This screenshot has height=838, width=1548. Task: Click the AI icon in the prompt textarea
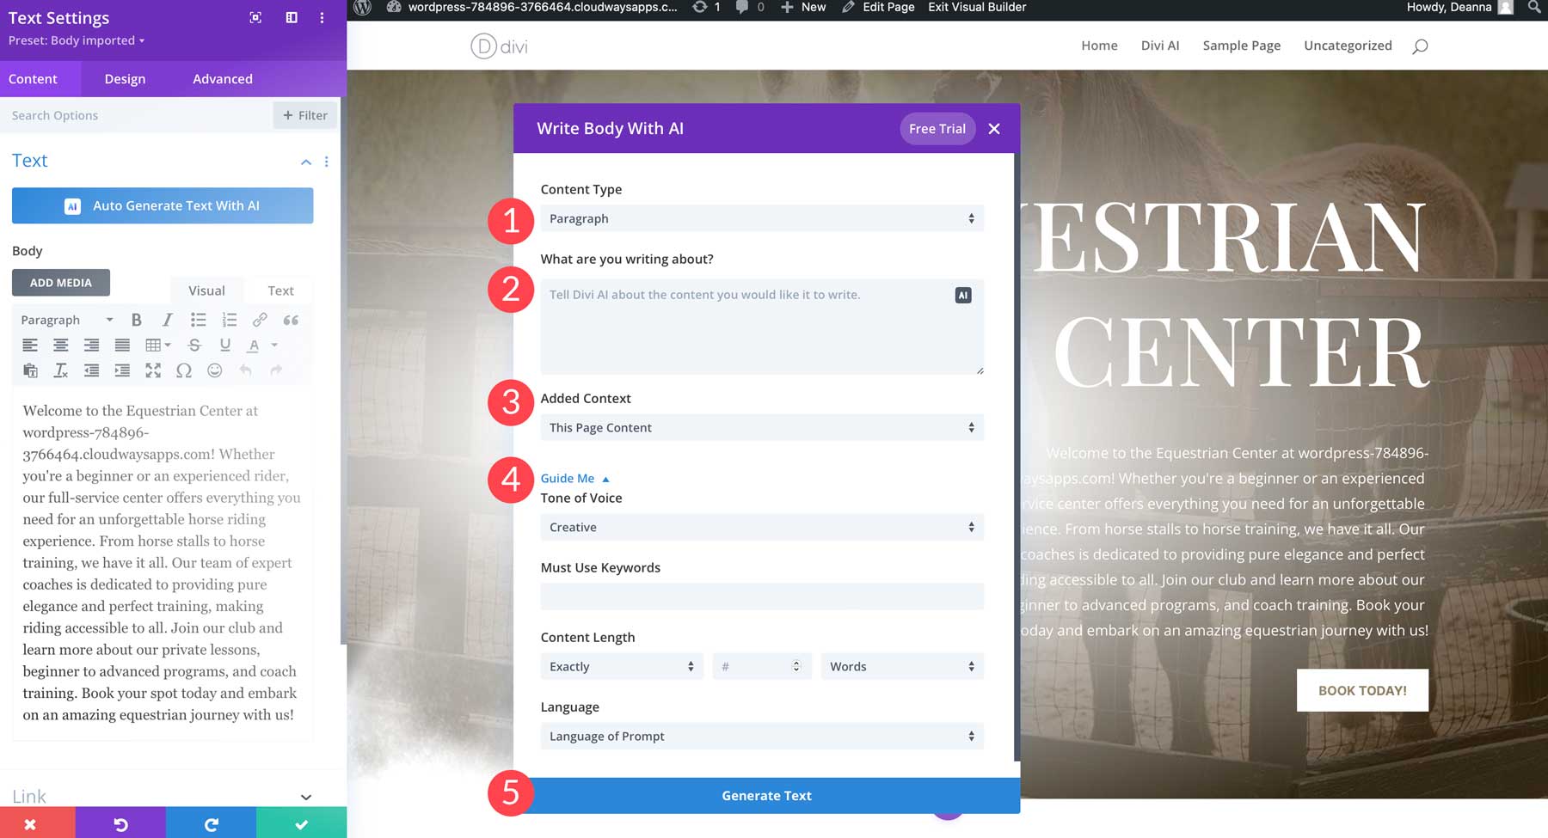pos(963,295)
